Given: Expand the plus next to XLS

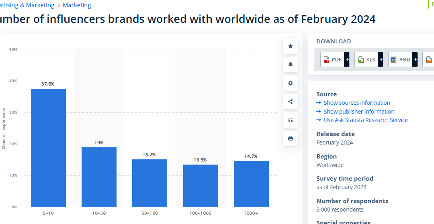Looking at the screenshot, I should (381, 59).
